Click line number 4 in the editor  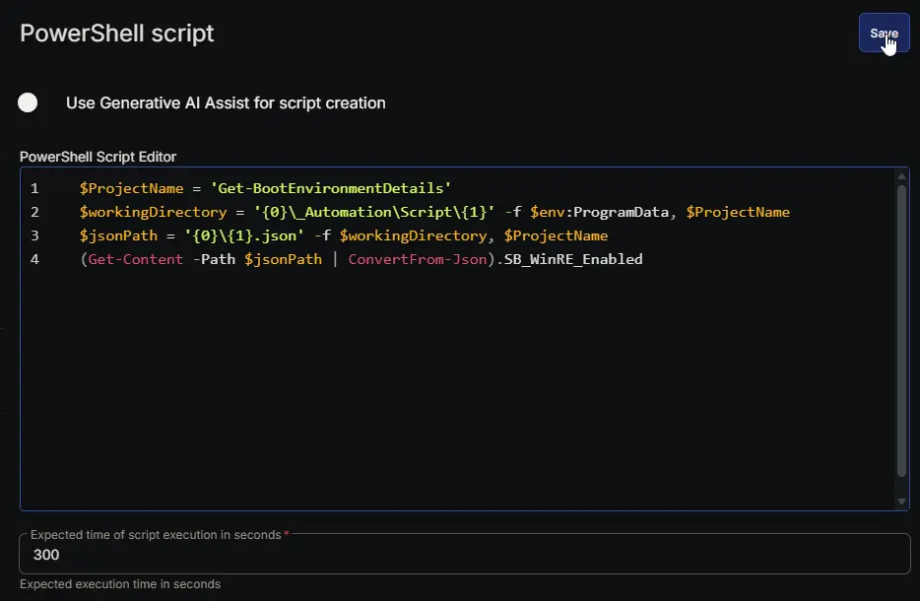click(34, 259)
